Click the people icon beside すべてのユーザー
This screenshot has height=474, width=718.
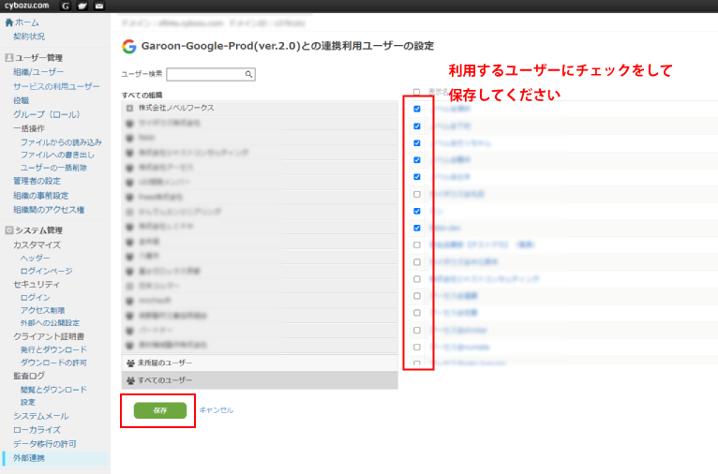pos(130,380)
